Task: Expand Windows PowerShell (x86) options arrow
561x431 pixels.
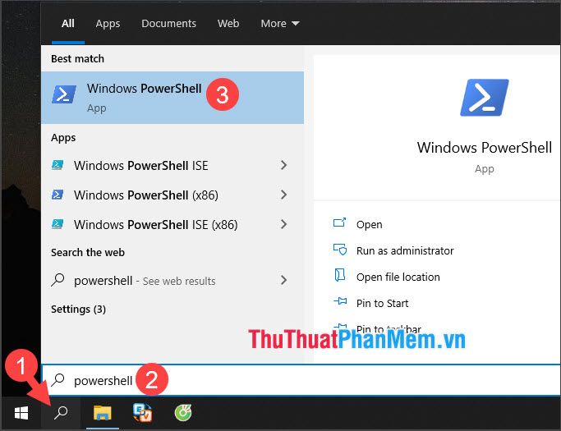Action: (283, 195)
